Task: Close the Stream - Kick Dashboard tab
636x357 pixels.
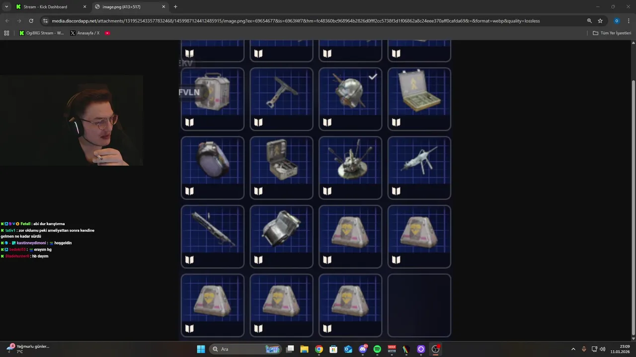Action: tap(84, 7)
